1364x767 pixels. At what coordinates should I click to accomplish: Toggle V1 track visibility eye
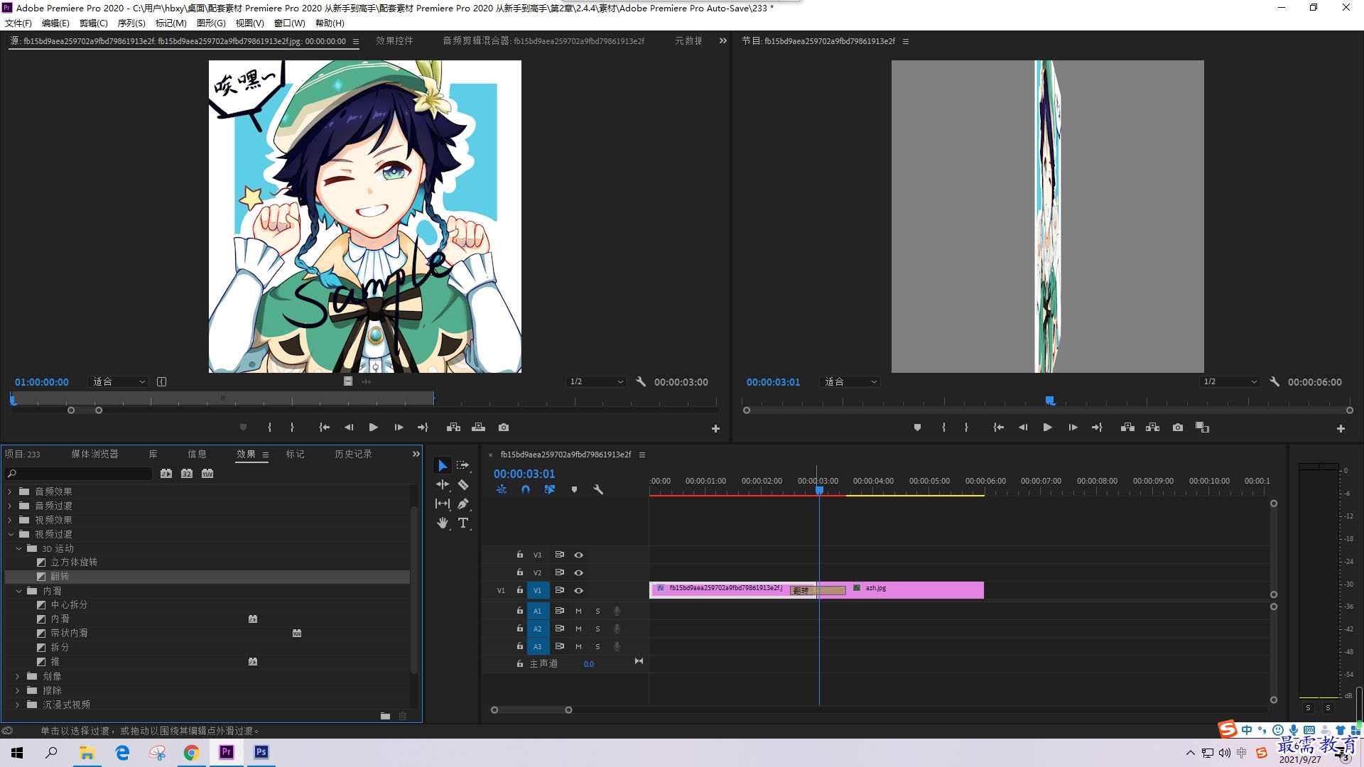[579, 590]
